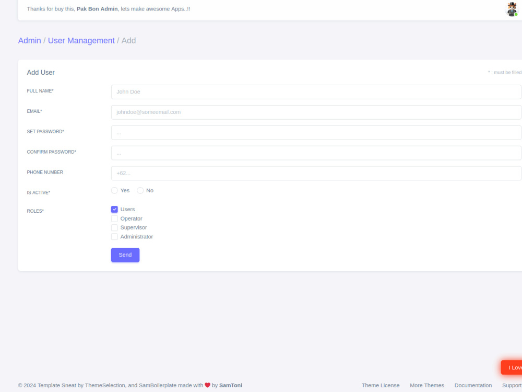Click into the Email input field
The width and height of the screenshot is (522, 392).
[x=316, y=112]
